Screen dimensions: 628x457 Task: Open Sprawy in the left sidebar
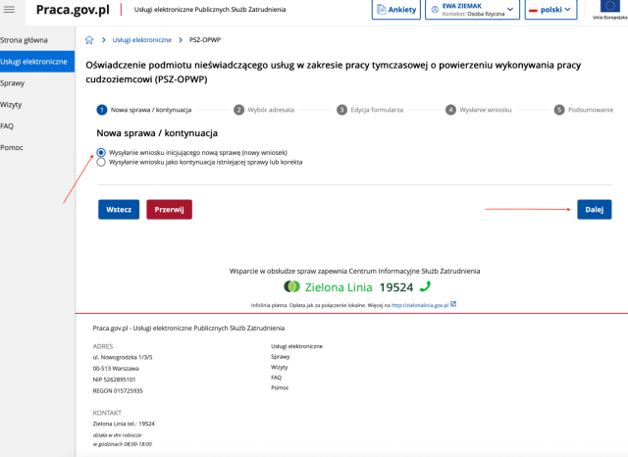click(13, 83)
